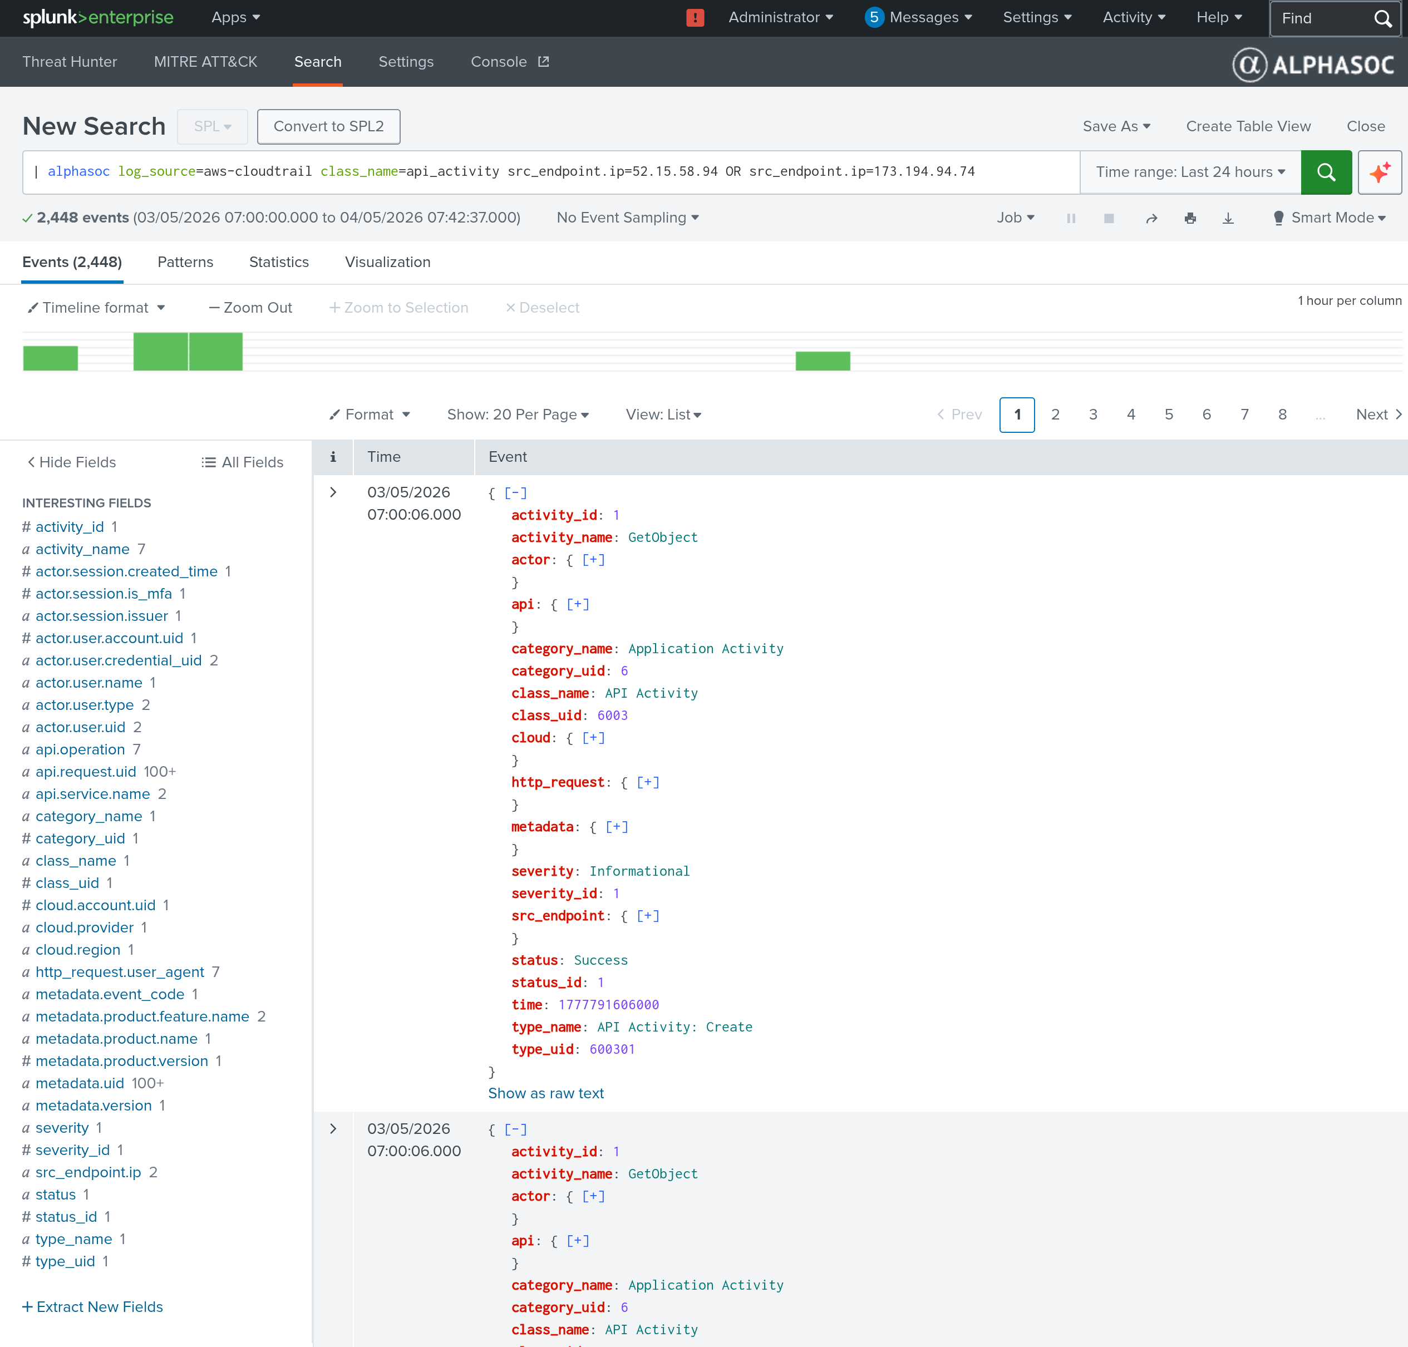Select the isolated right timeline bar
The height and width of the screenshot is (1347, 1408).
[x=823, y=361]
